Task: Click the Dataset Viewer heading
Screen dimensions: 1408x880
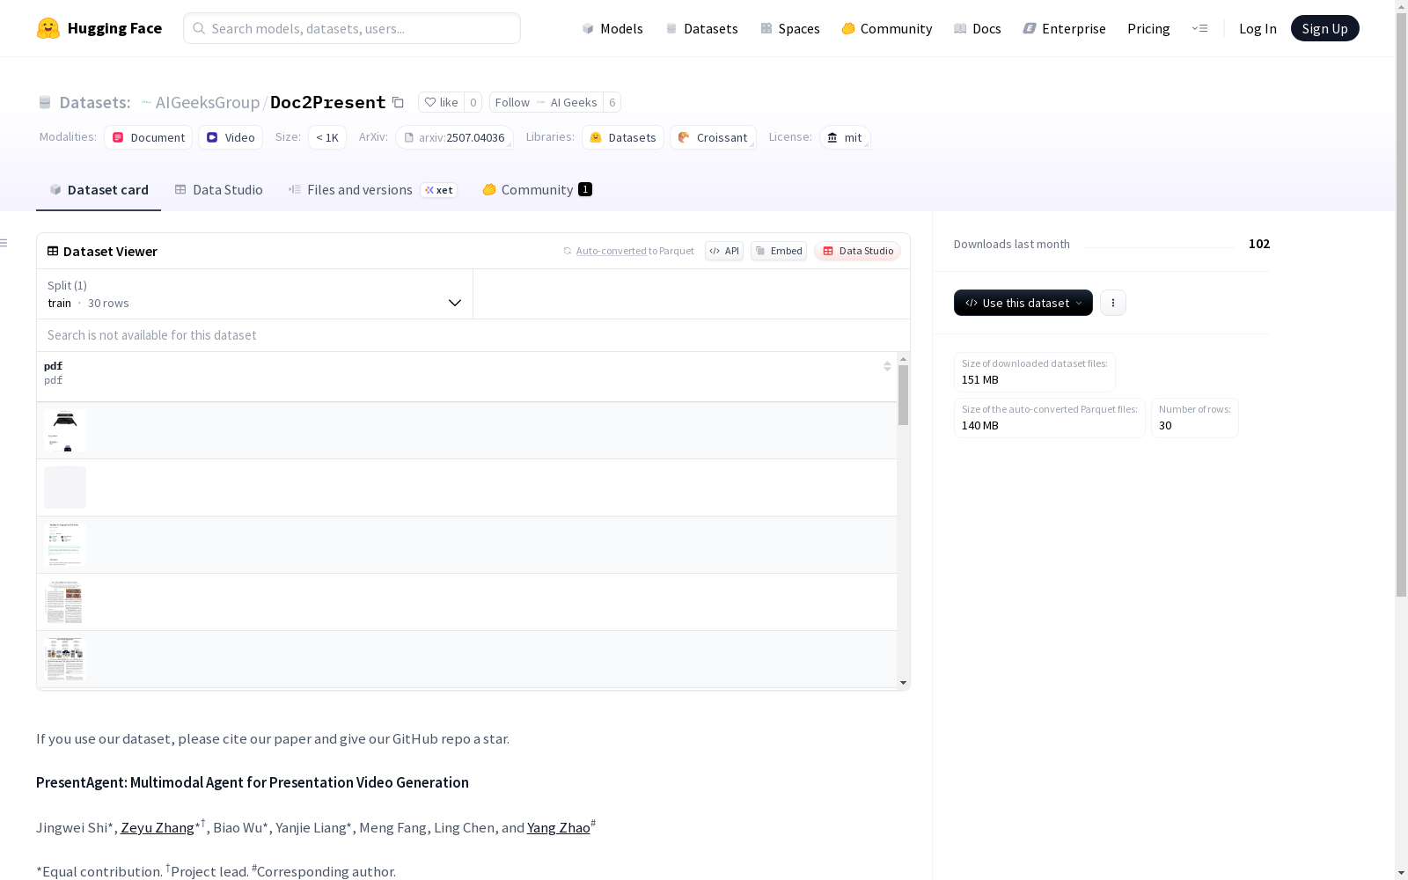Action: click(x=110, y=252)
